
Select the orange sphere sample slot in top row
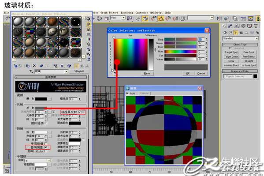point(52,22)
